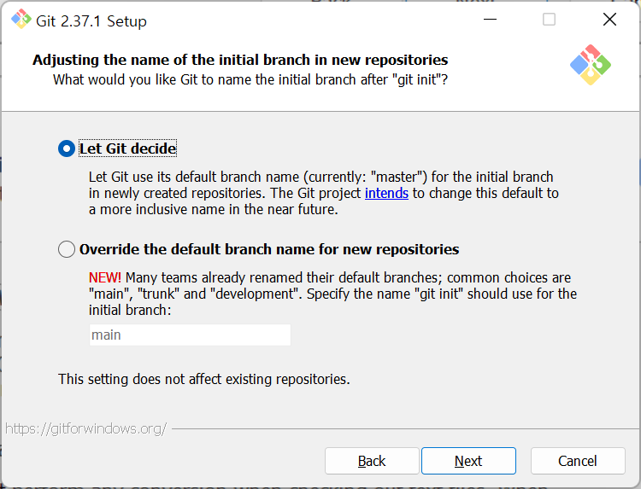Click "This setting does not affect existing repositories."

click(204, 379)
